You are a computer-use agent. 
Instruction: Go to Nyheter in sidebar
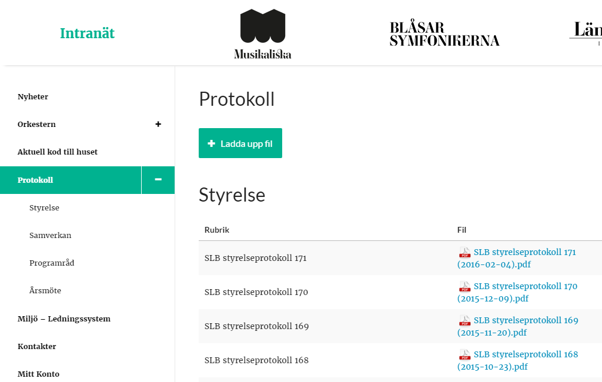(33, 97)
